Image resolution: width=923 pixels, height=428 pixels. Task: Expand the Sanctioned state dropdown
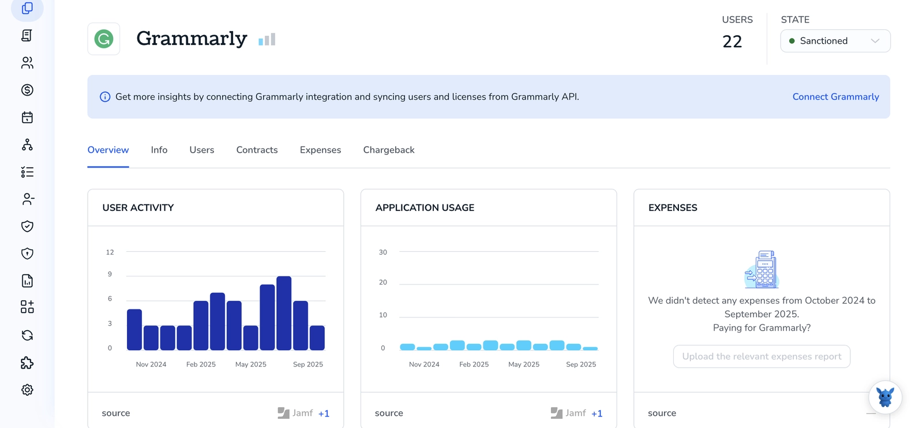click(835, 41)
